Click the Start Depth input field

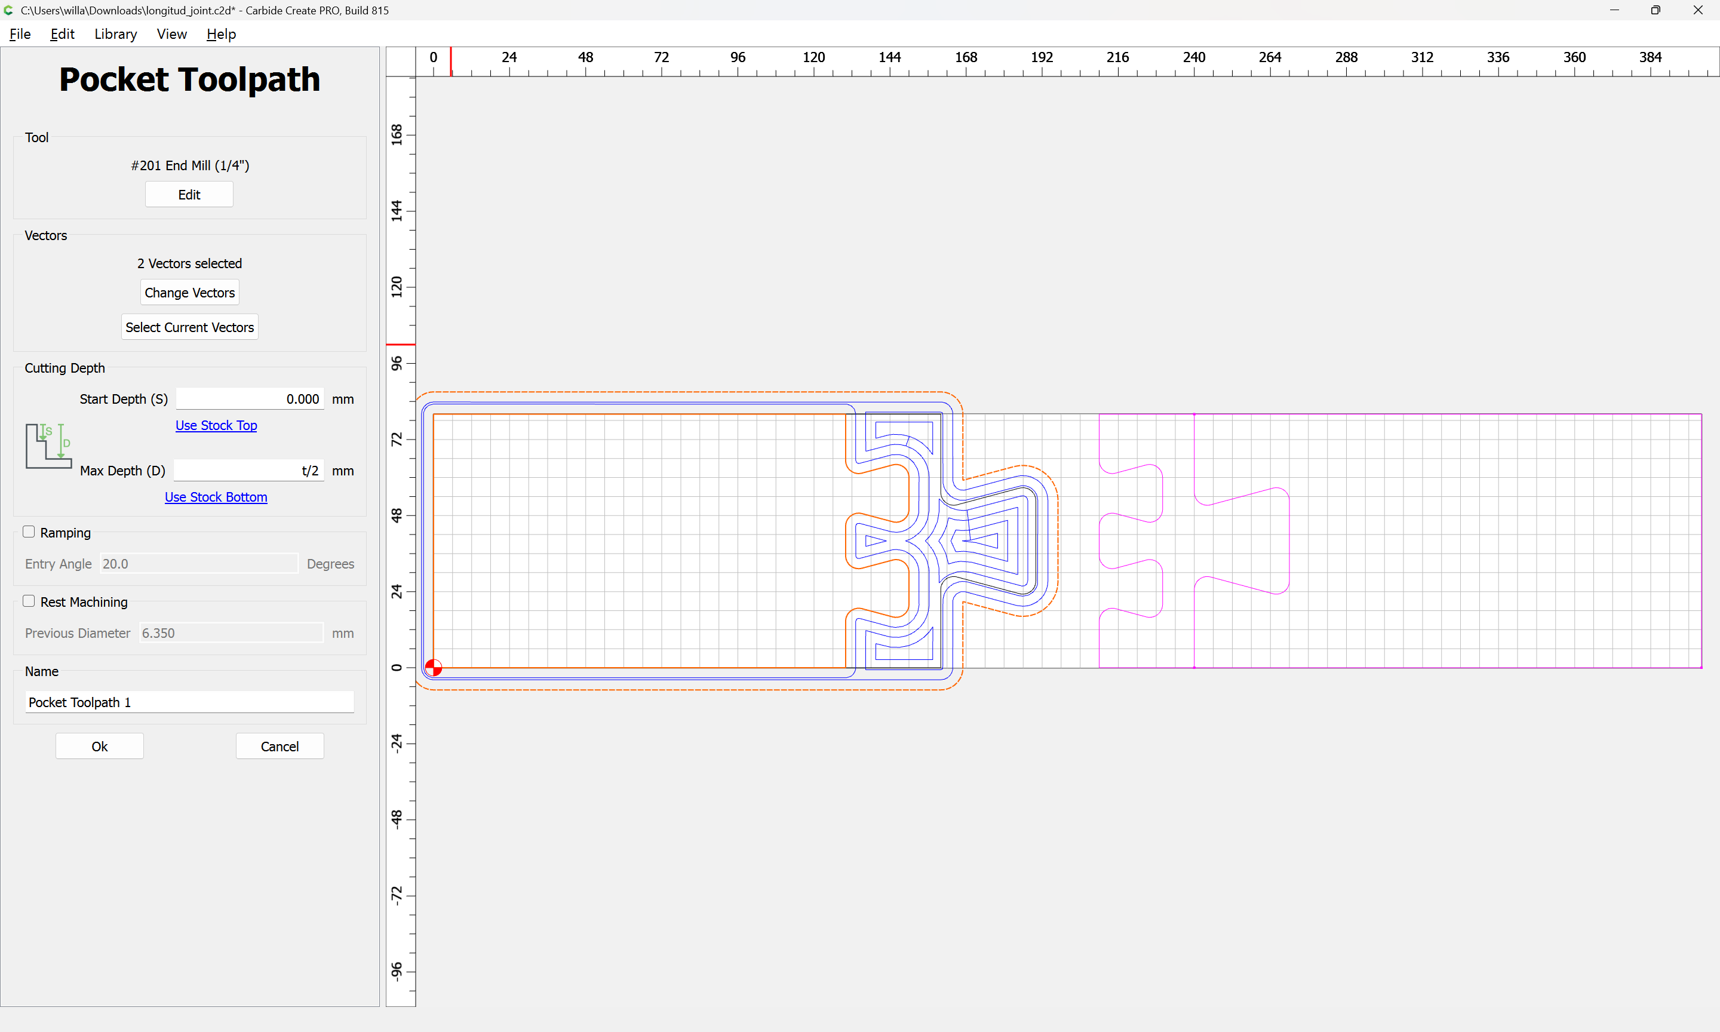250,399
